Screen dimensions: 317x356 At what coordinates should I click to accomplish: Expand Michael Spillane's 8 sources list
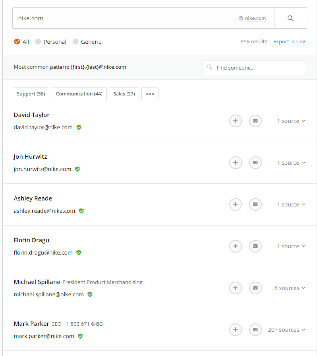point(290,288)
